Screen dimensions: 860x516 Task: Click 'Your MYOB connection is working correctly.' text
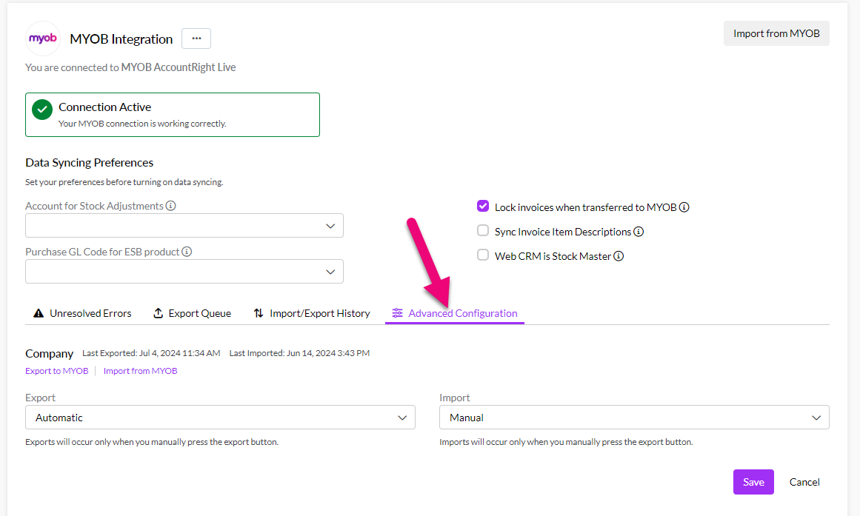(143, 124)
